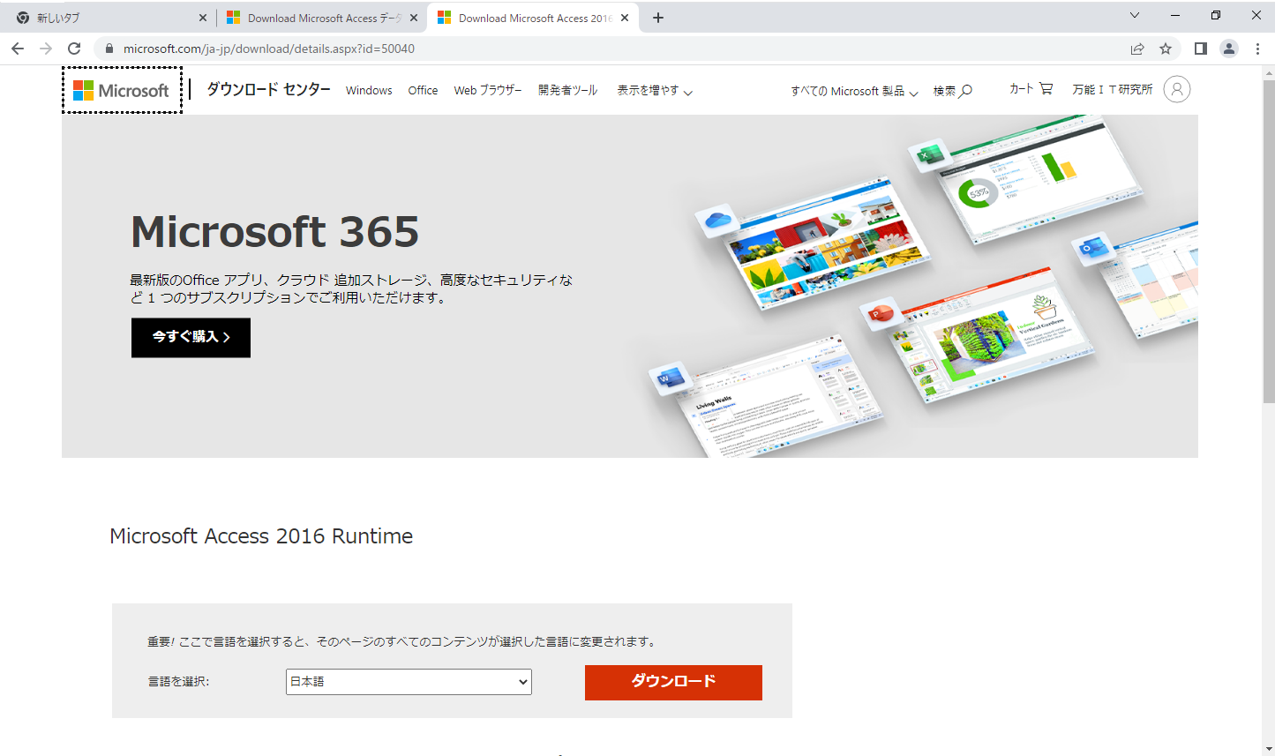Click the search magnifier icon
The width and height of the screenshot is (1275, 756).
[965, 91]
